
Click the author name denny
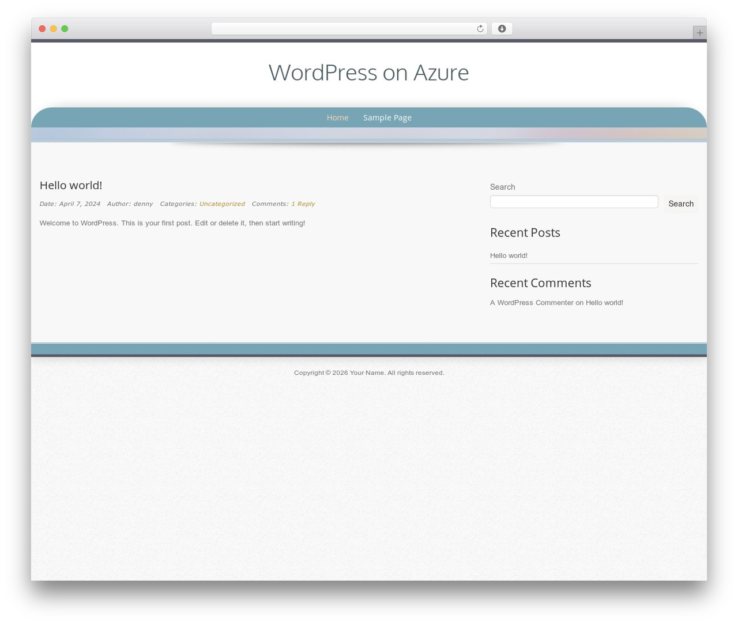coord(143,204)
